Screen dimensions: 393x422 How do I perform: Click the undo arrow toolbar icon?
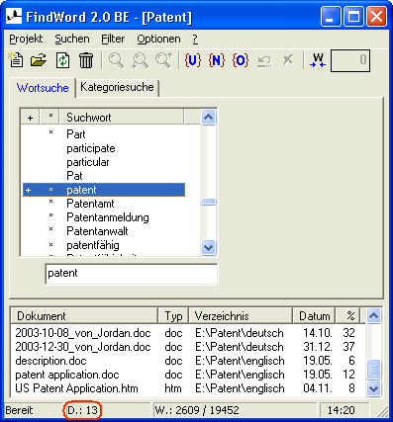[264, 61]
